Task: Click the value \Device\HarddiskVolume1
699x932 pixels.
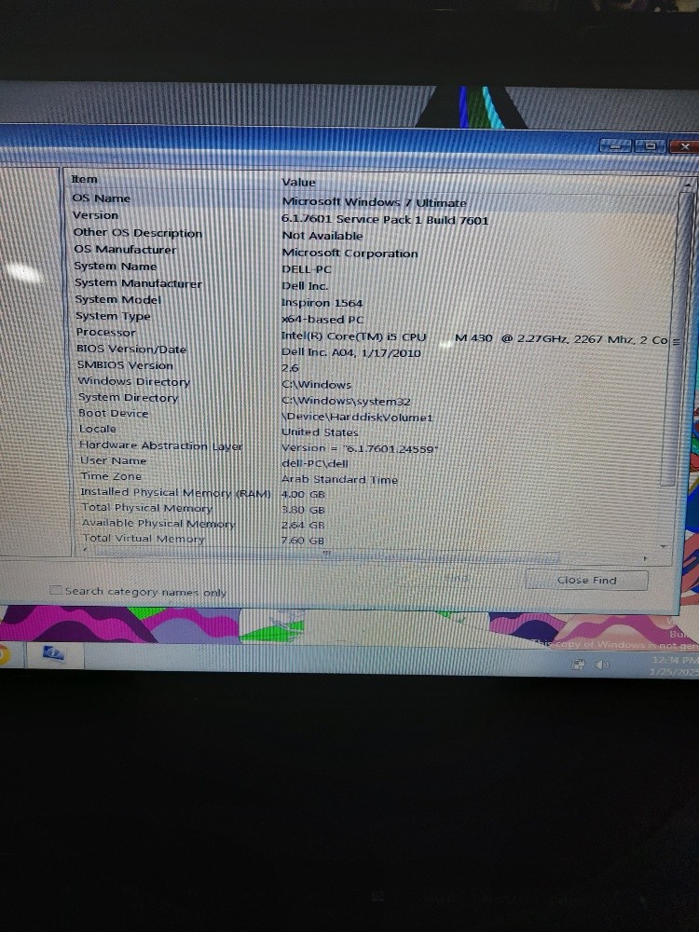Action: tap(357, 418)
